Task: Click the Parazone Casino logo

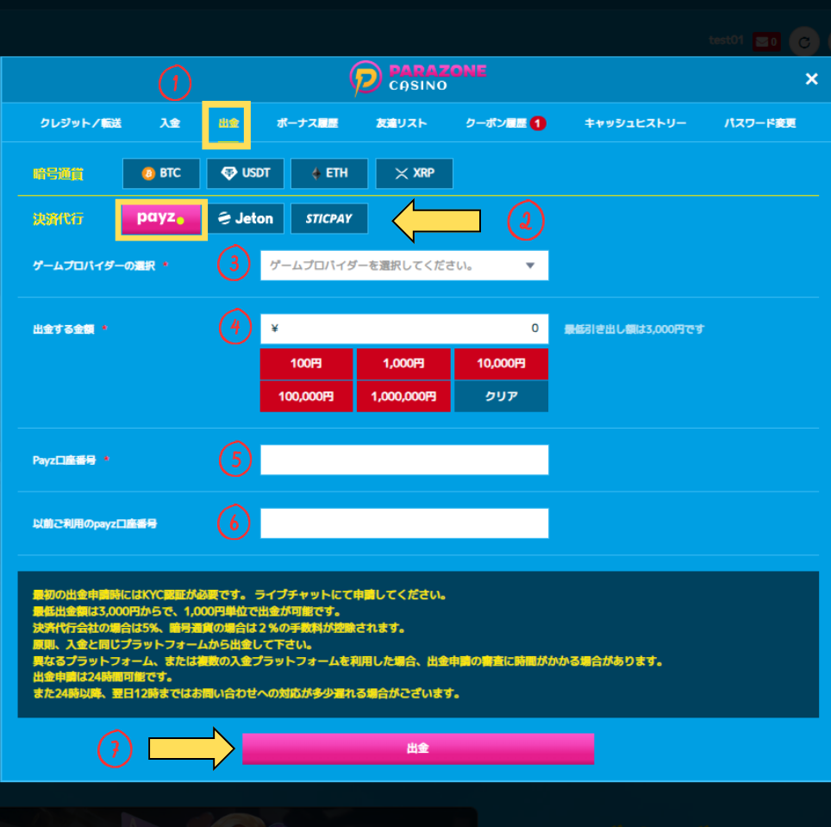Action: pos(417,78)
